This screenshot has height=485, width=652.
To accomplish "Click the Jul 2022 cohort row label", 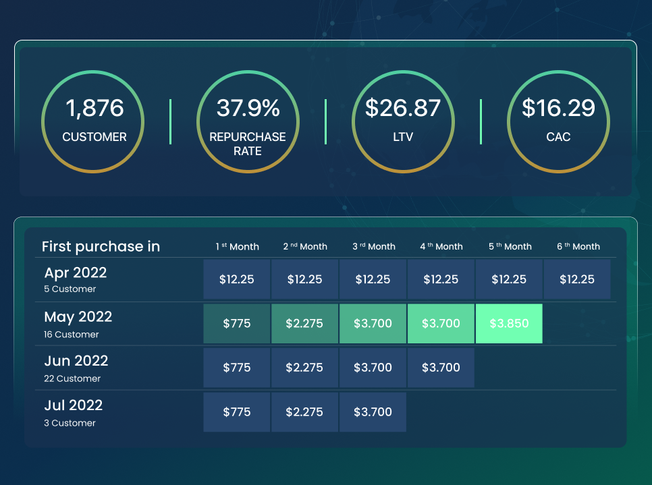I will (x=73, y=411).
